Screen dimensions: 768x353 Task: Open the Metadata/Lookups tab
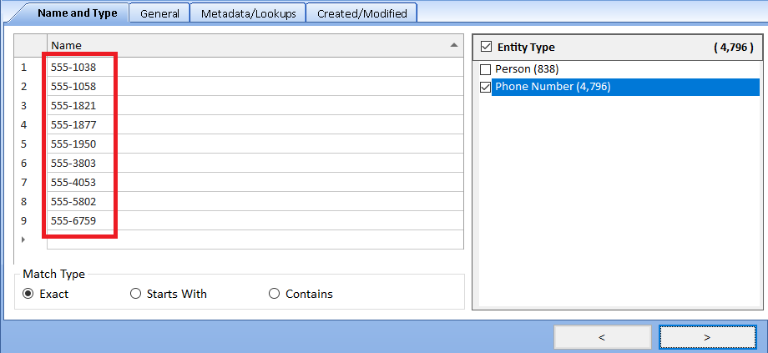pos(248,13)
